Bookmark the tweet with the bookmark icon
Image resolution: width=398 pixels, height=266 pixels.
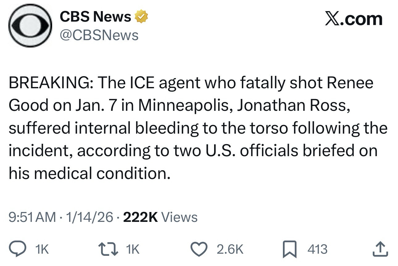point(290,249)
